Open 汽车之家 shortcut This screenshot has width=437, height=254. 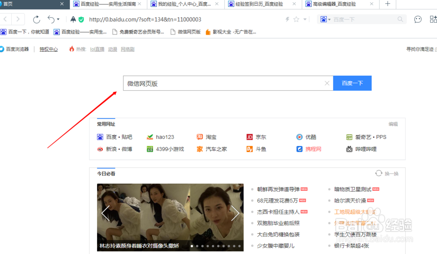pyautogui.click(x=212, y=149)
